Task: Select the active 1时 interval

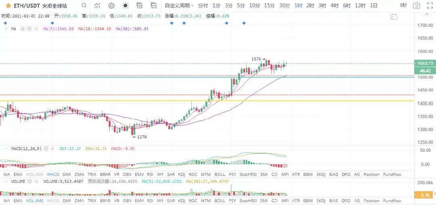Action: (x=298, y=5)
